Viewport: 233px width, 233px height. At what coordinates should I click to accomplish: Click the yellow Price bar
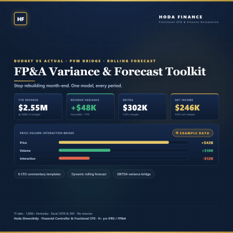pyautogui.click(x=113, y=143)
